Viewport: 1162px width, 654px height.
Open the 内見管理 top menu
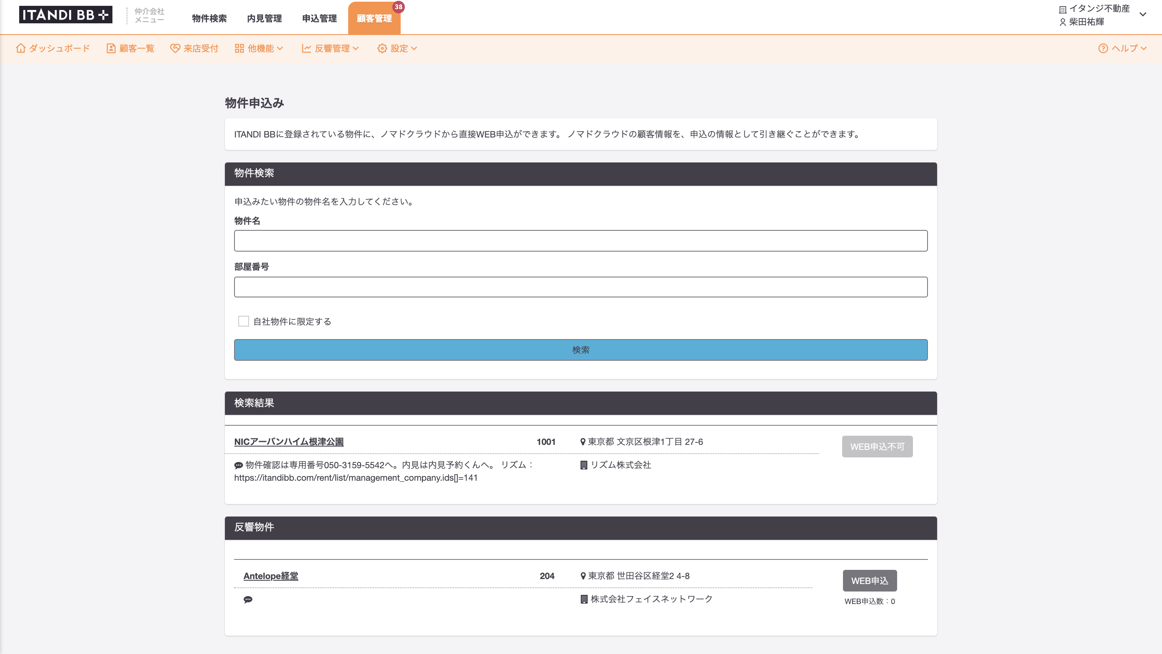coord(264,18)
